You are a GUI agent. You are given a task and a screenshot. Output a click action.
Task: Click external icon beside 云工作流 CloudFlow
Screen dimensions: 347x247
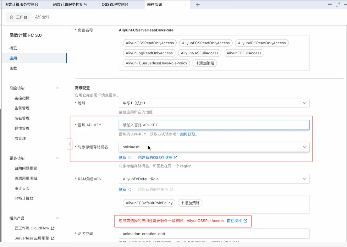tap(53, 228)
